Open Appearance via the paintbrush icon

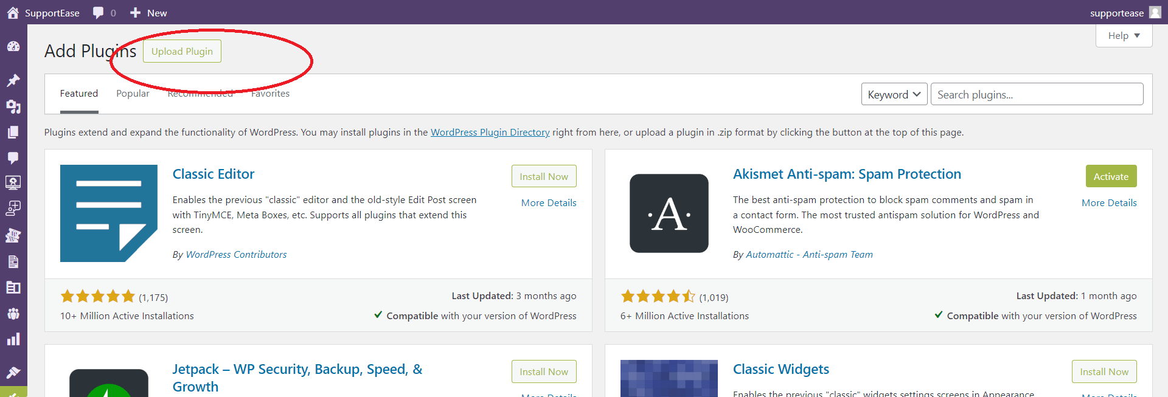pos(13,372)
